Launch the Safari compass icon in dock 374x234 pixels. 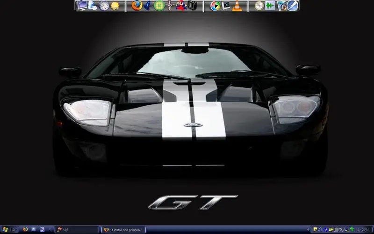pos(292,6)
